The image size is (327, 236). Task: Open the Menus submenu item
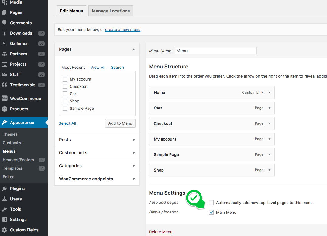(9, 151)
